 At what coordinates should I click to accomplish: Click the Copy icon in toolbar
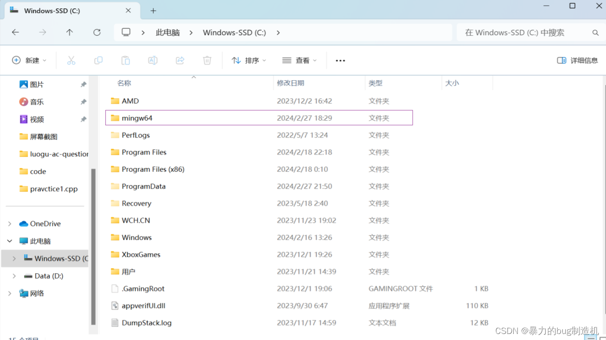(x=98, y=60)
